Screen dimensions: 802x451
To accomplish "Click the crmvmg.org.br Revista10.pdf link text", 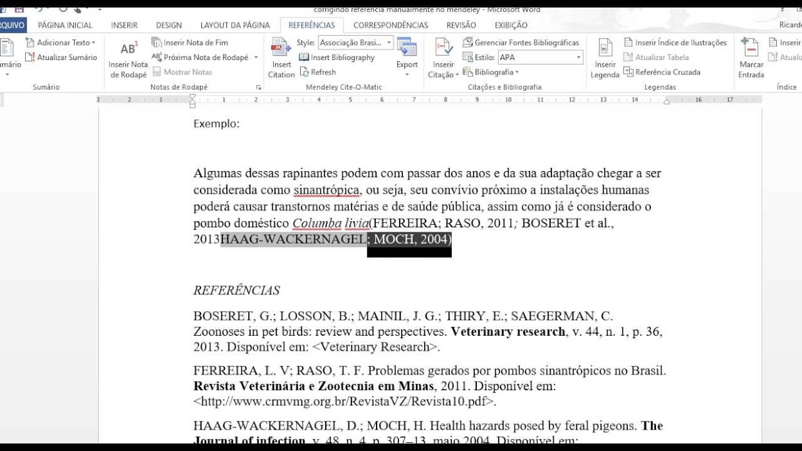I will point(345,402).
